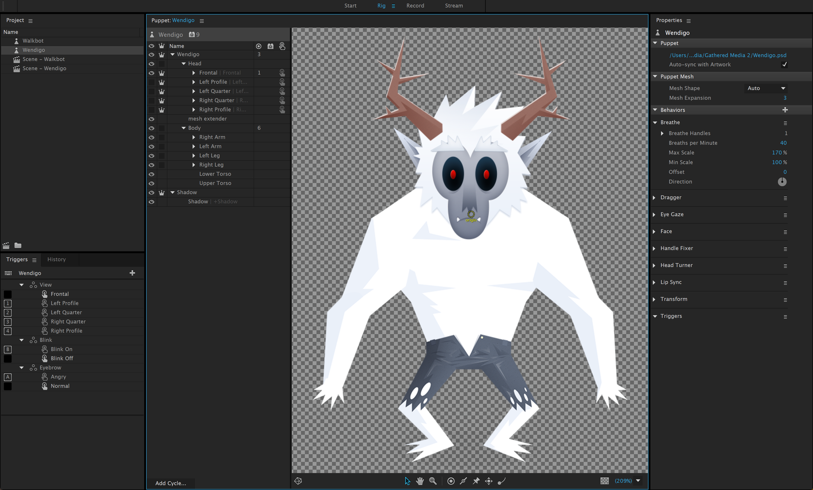Viewport: 813px width, 490px height.
Task: Click the 209% zoom value
Action: 623,481
